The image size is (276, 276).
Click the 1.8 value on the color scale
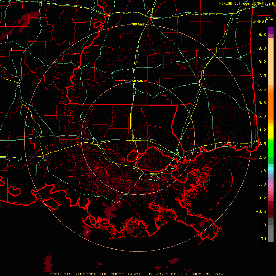pos(262,171)
